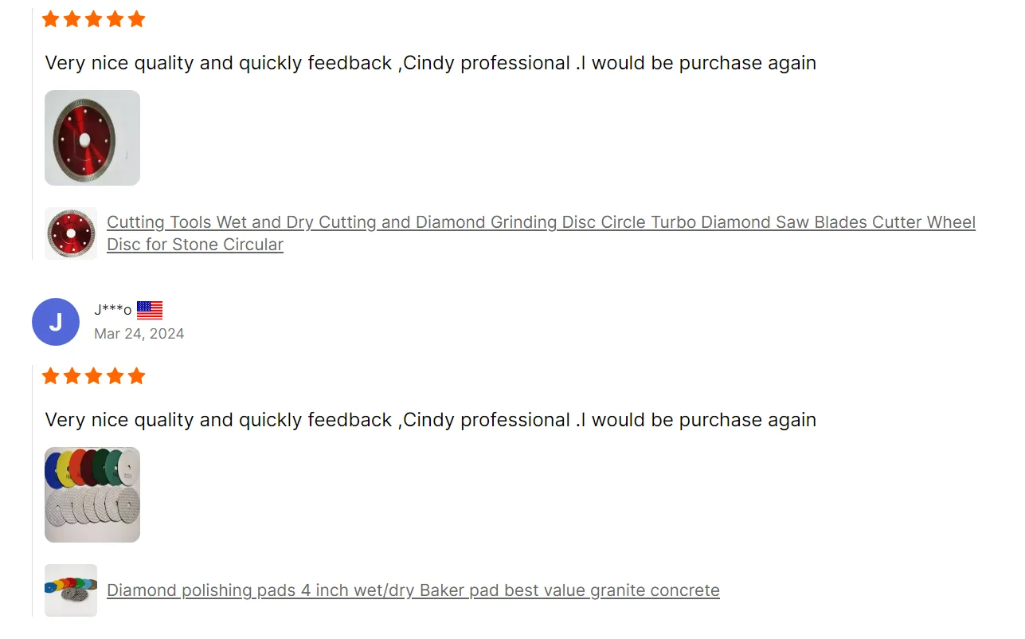This screenshot has height=639, width=1025.
Task: Click second star in J***o's rating
Action: coord(72,376)
